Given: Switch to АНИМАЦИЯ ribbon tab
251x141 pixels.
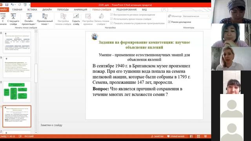Looking at the screenshot, I should [80, 9].
